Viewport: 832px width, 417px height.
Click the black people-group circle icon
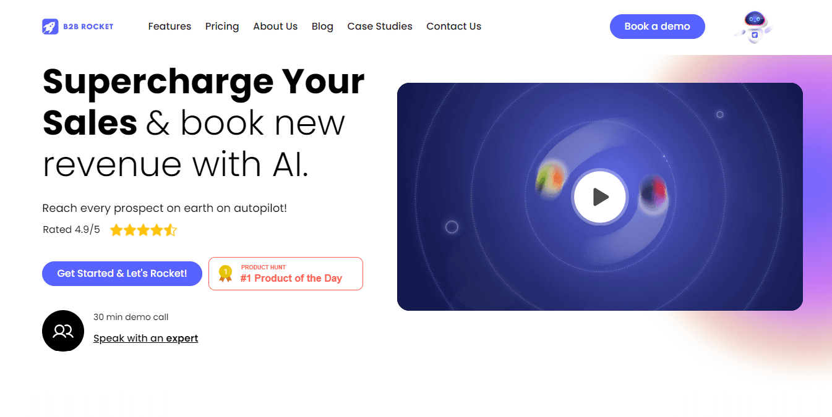tap(63, 331)
